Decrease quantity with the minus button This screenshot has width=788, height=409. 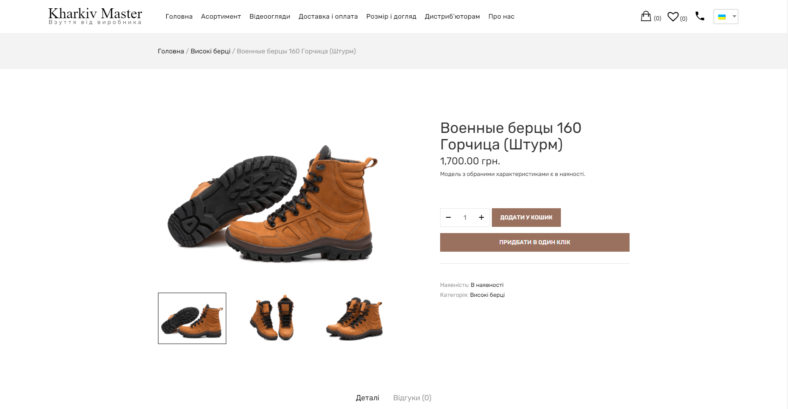click(448, 217)
